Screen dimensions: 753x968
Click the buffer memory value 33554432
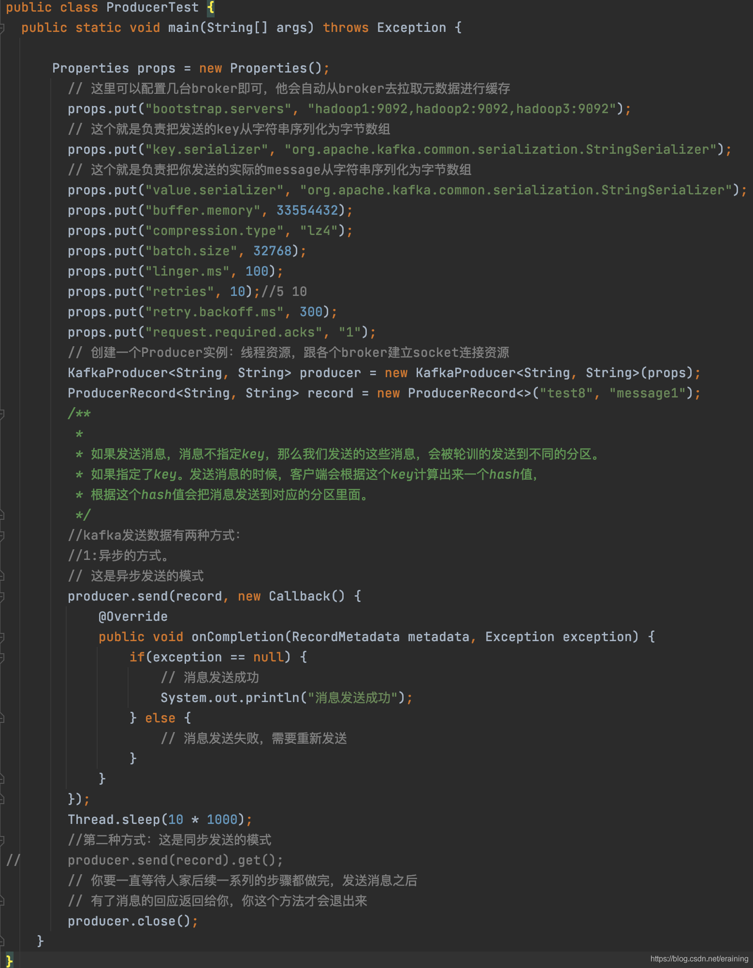pos(307,210)
